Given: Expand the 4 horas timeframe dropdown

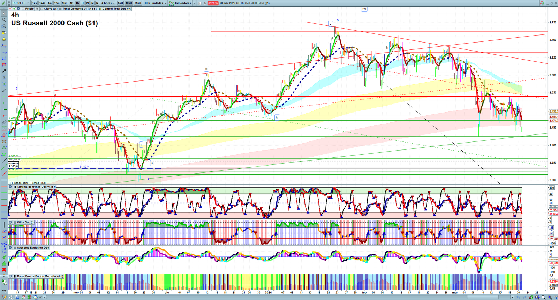Looking at the screenshot, I should [108, 3].
